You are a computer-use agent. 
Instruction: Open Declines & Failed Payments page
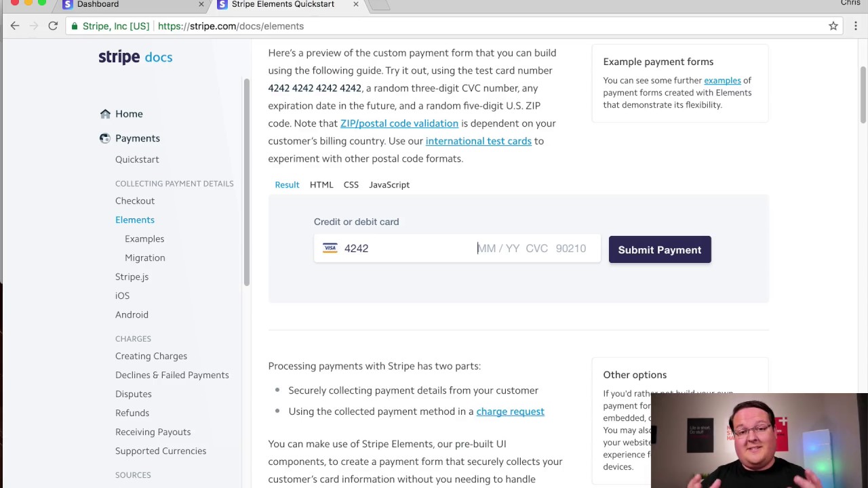coord(172,375)
